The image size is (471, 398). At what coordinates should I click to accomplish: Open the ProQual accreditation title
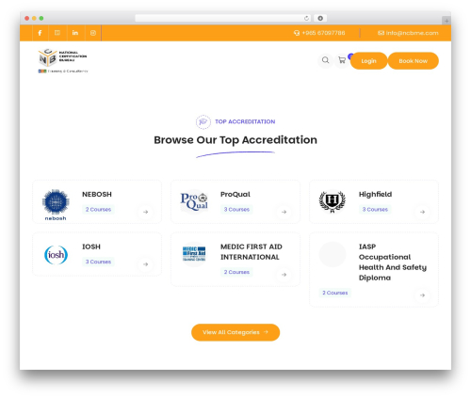pyautogui.click(x=235, y=195)
